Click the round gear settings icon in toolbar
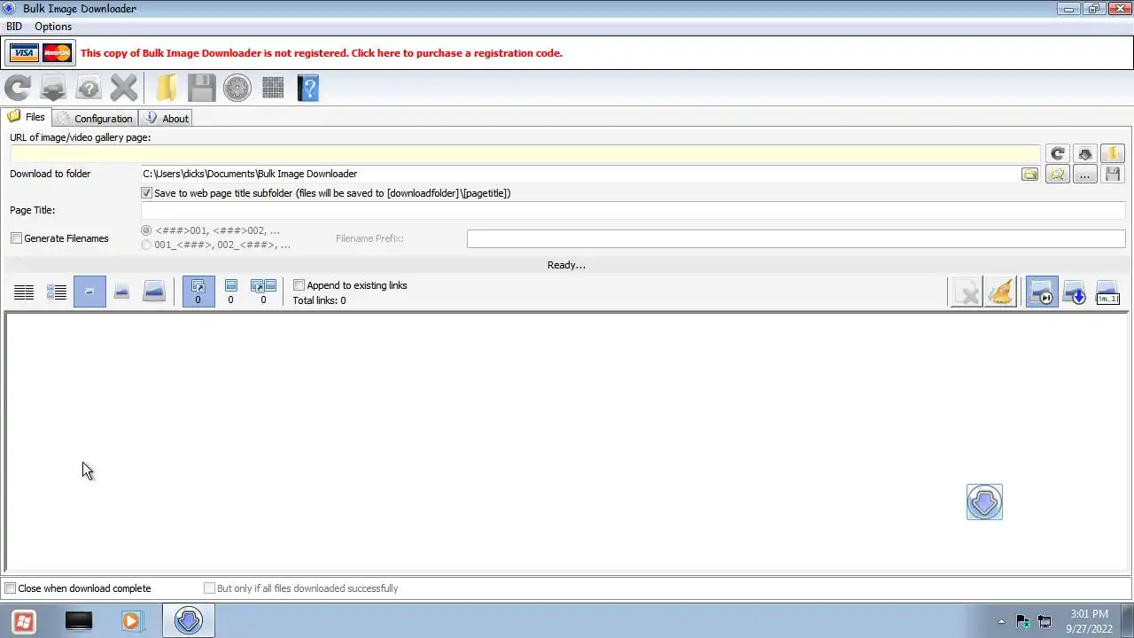The height and width of the screenshot is (638, 1134). point(237,88)
